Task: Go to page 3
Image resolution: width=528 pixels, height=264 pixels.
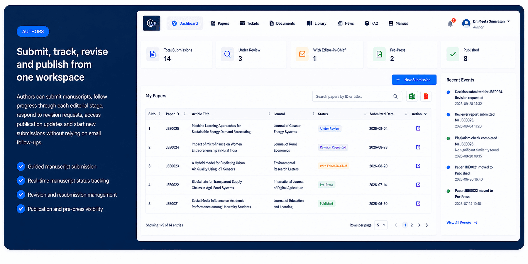Action: (419, 225)
